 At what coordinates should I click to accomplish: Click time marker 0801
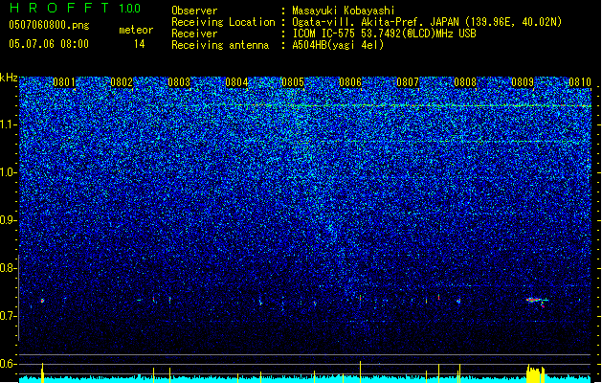pyautogui.click(x=64, y=82)
